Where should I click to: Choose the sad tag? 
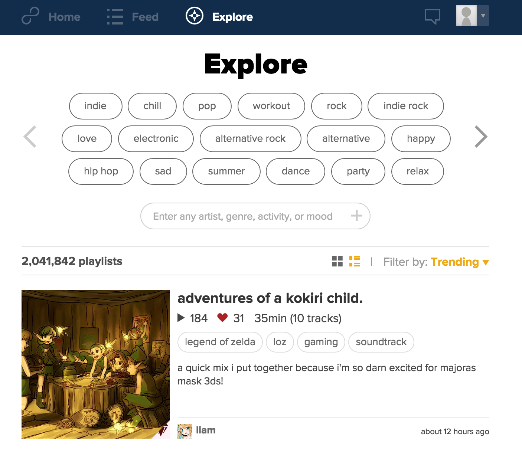click(163, 171)
